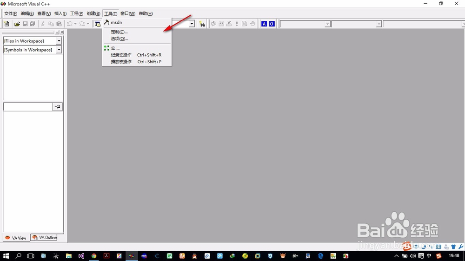Click the pin button beside search field
Image resolution: width=465 pixels, height=261 pixels.
point(58,107)
